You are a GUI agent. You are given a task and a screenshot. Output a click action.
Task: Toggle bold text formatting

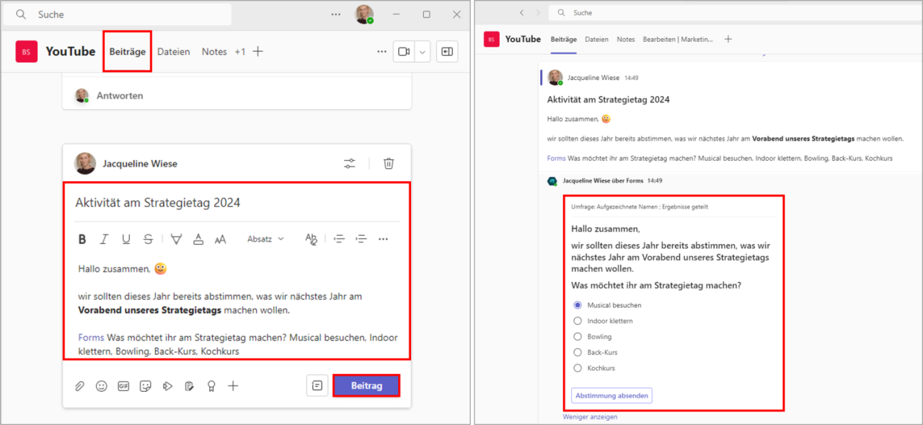(x=81, y=239)
